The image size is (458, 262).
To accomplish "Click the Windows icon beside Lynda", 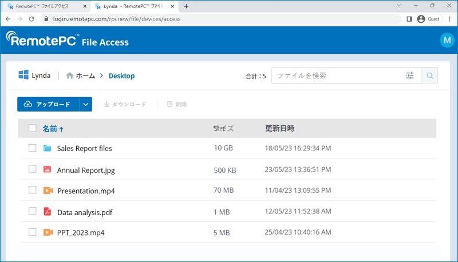I will point(23,75).
